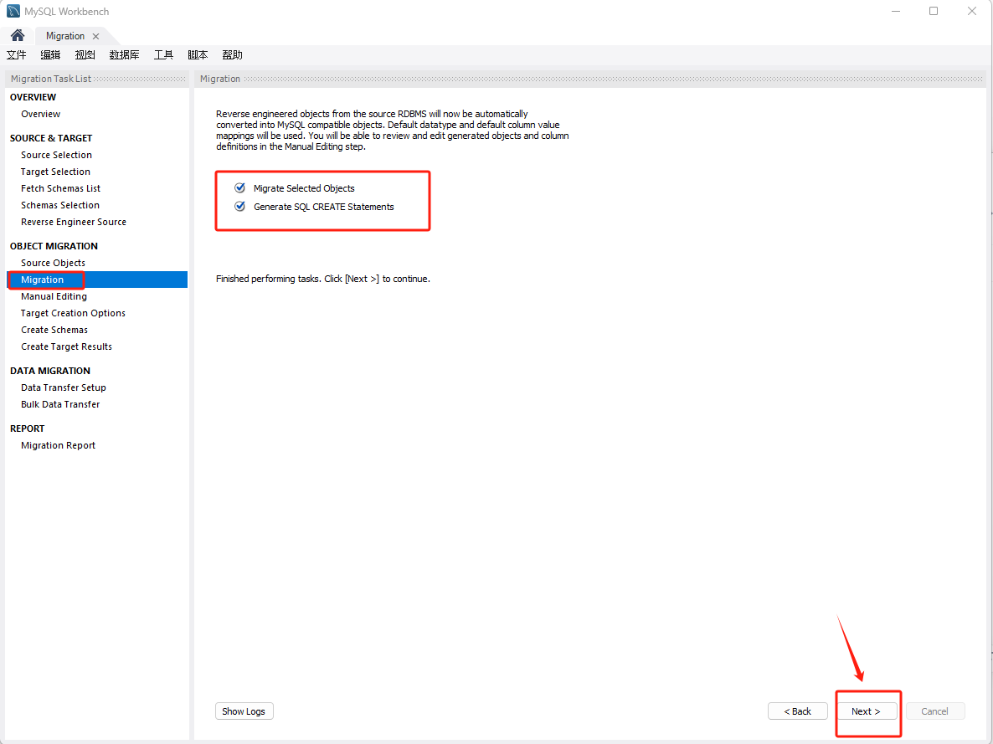The height and width of the screenshot is (744, 993).
Task: Click the Home tab icon
Action: [18, 36]
